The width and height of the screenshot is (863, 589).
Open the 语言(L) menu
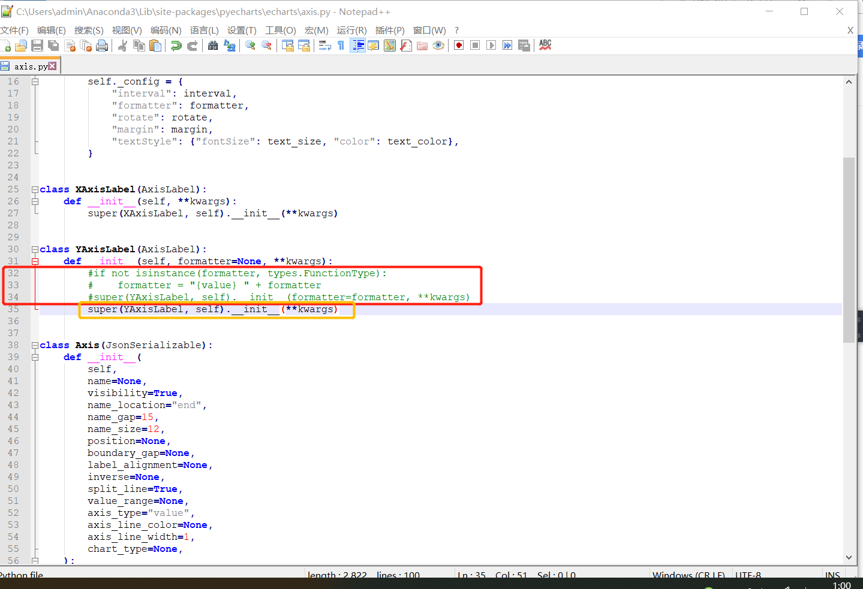pyautogui.click(x=204, y=31)
